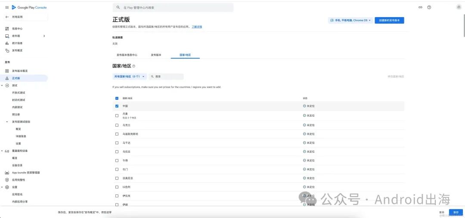Open 详细信息 under 发布前测试报告
Viewport: 465px width, 218px height.
(x=21, y=136)
